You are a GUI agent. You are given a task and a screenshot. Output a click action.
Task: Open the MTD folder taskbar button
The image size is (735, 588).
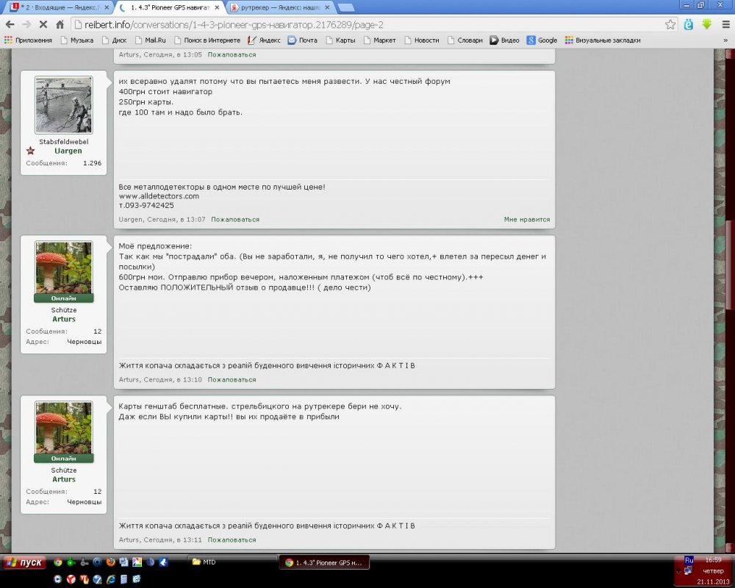coord(232,562)
